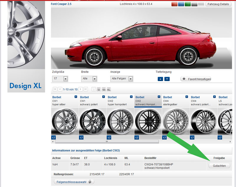
Task: Open Felgenschlossauswahl
Action: click(x=74, y=182)
